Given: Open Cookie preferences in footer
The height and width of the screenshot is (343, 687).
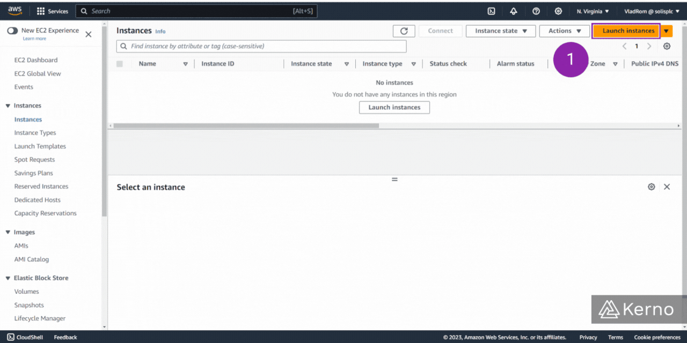Looking at the screenshot, I should click(x=657, y=337).
